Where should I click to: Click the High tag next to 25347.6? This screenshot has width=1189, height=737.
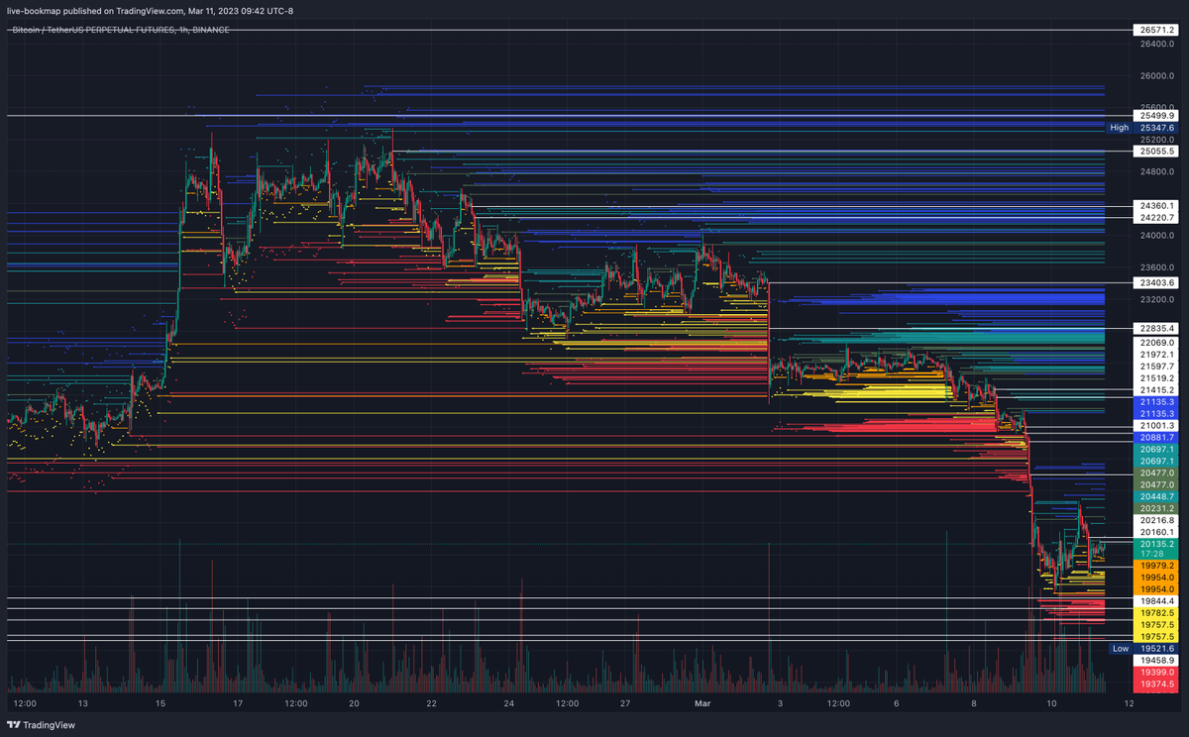click(1119, 128)
